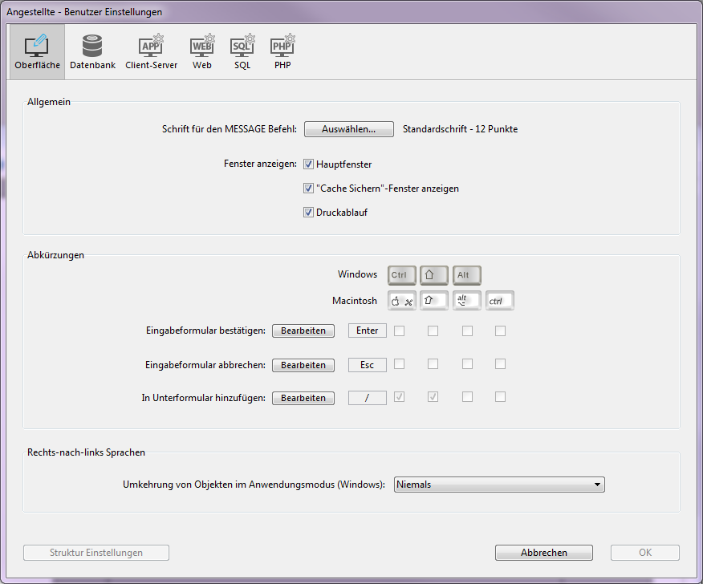Open the PHP settings page

pyautogui.click(x=282, y=52)
